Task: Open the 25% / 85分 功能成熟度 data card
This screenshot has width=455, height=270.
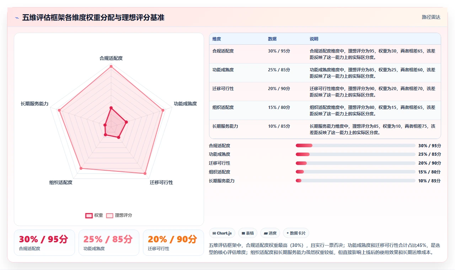Action: pyautogui.click(x=109, y=243)
